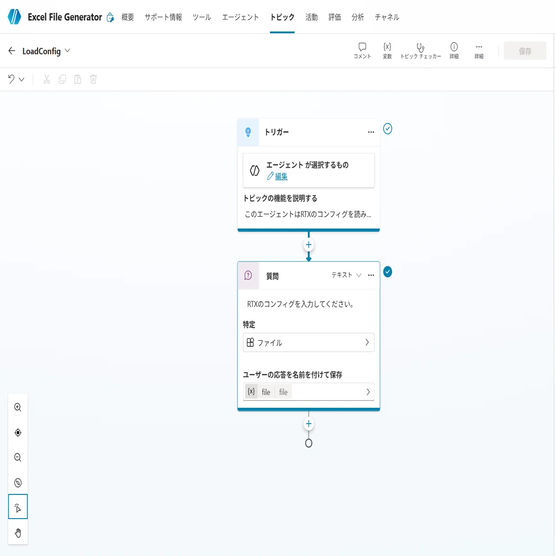This screenshot has height=556, width=556.
Task: Click the Copilot Studio logo icon
Action: pos(14,16)
